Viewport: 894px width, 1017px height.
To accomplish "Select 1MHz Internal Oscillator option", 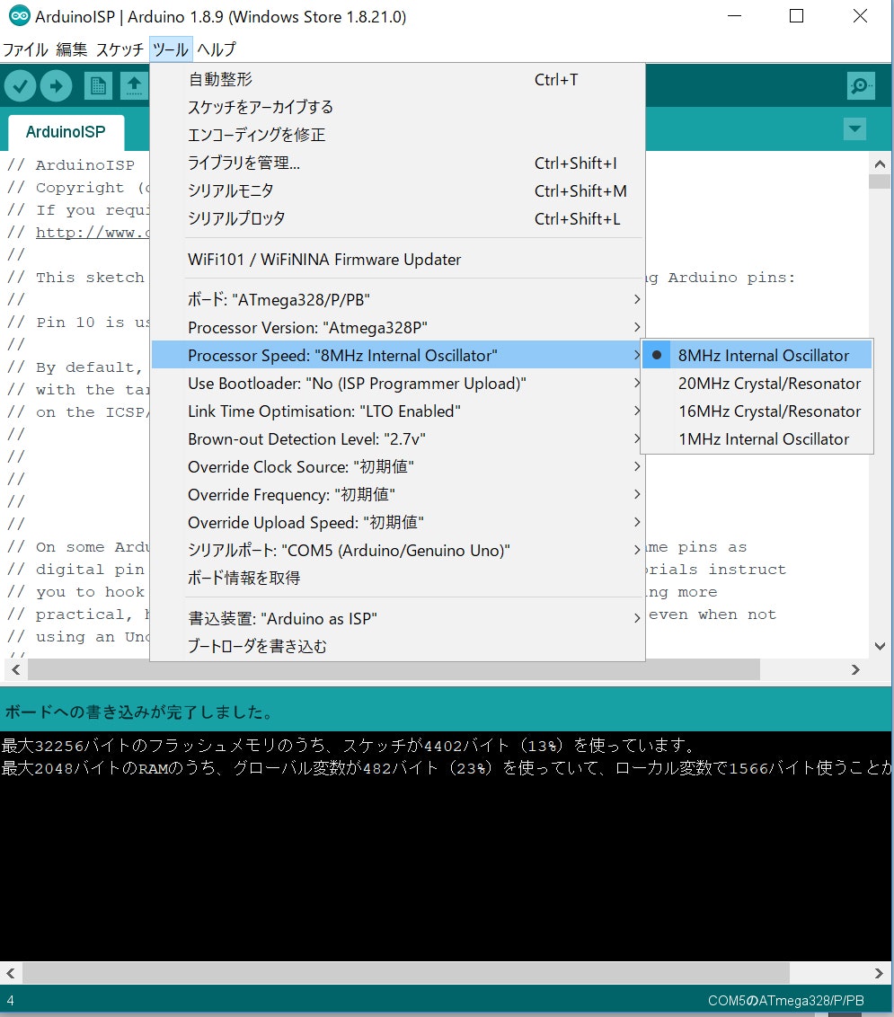I will (x=757, y=439).
